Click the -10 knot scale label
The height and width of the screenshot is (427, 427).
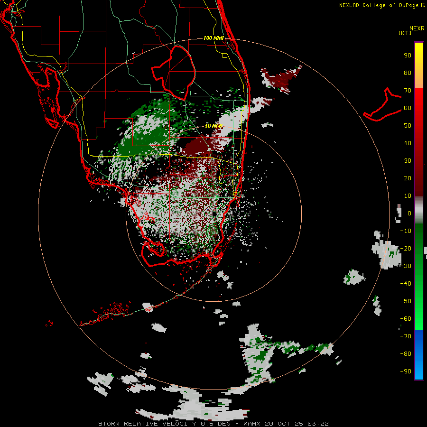(406, 231)
